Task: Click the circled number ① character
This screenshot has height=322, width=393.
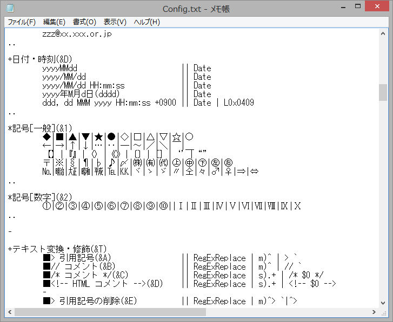Action: point(46,206)
